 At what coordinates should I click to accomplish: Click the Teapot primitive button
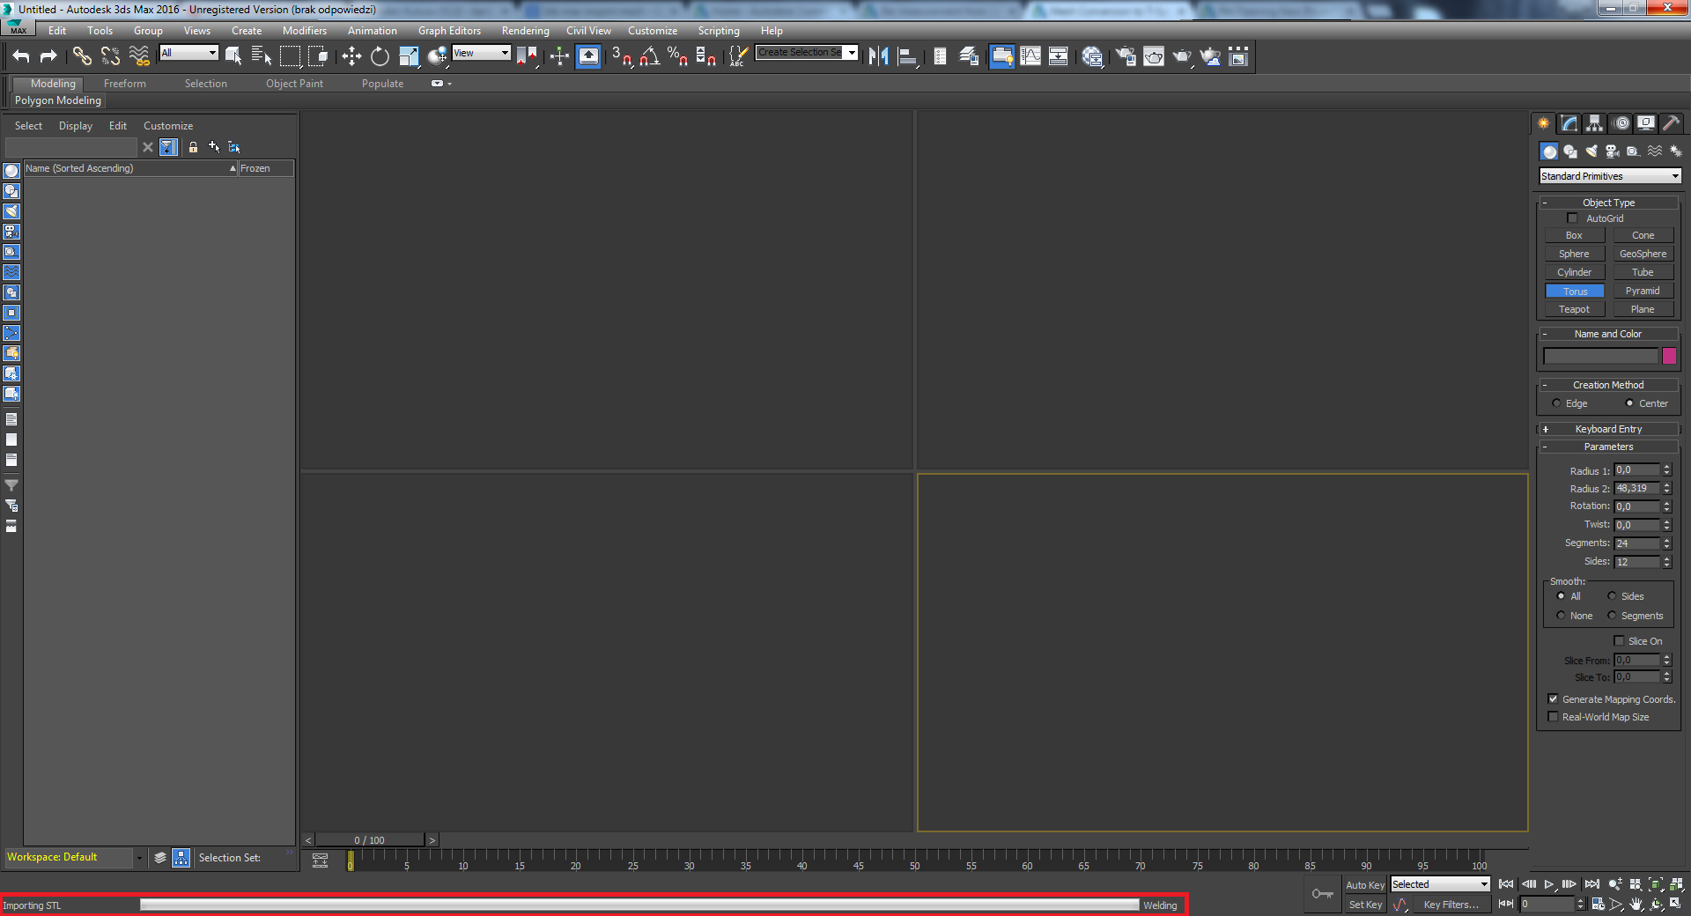coord(1574,308)
